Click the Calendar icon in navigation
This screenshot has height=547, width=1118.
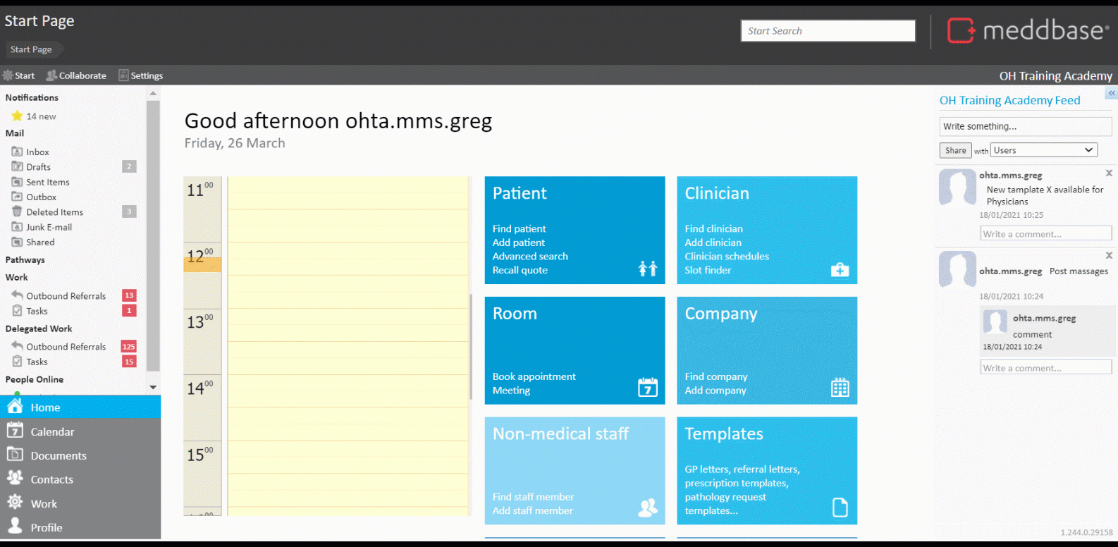pyautogui.click(x=15, y=430)
